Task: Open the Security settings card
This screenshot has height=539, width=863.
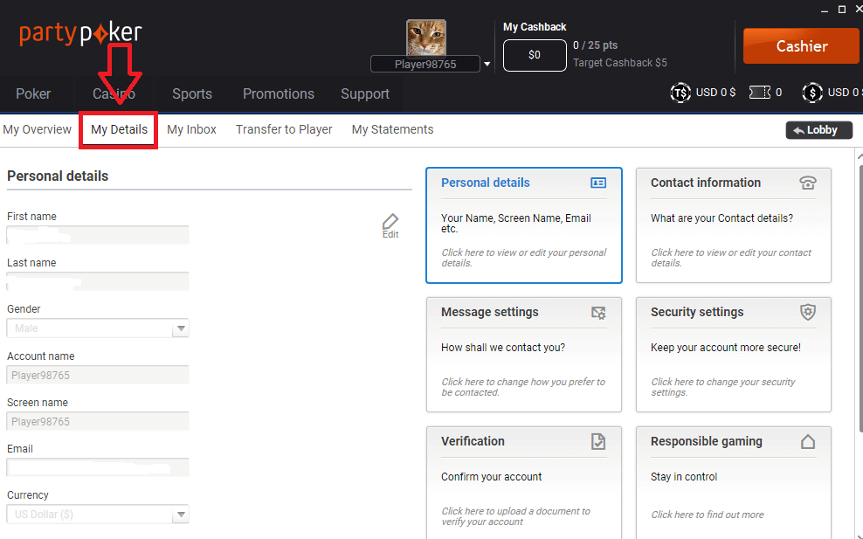Action: (733, 355)
